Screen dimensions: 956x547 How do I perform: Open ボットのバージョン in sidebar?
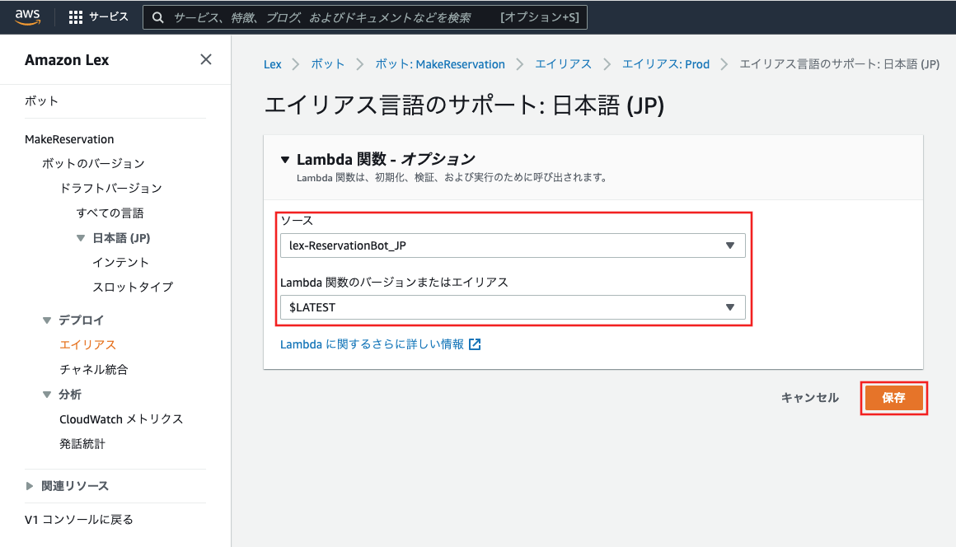click(x=93, y=163)
